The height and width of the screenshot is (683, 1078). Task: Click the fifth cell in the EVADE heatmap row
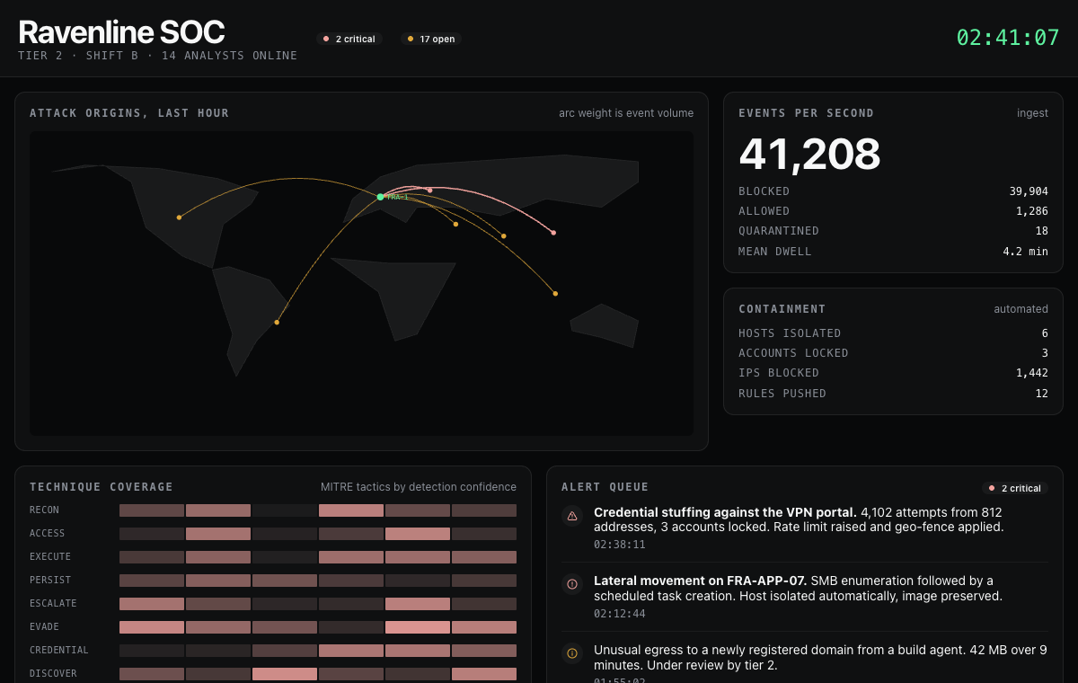[x=418, y=627]
